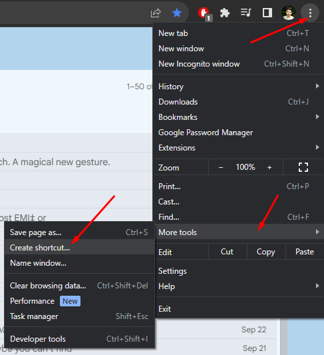Select Name window... option

[79, 263]
